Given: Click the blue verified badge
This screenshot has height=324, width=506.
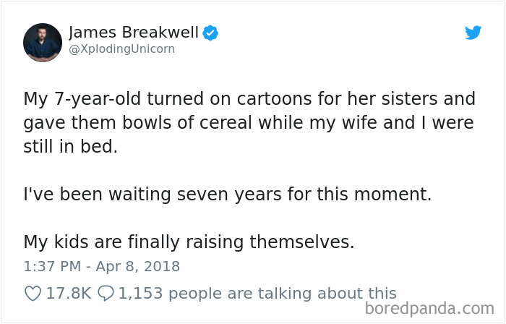Looking at the screenshot, I should [210, 33].
